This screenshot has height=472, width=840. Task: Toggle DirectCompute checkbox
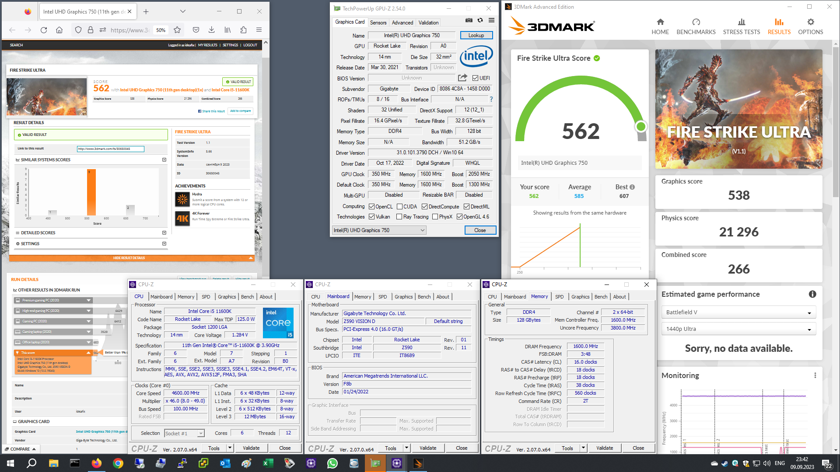click(x=424, y=207)
